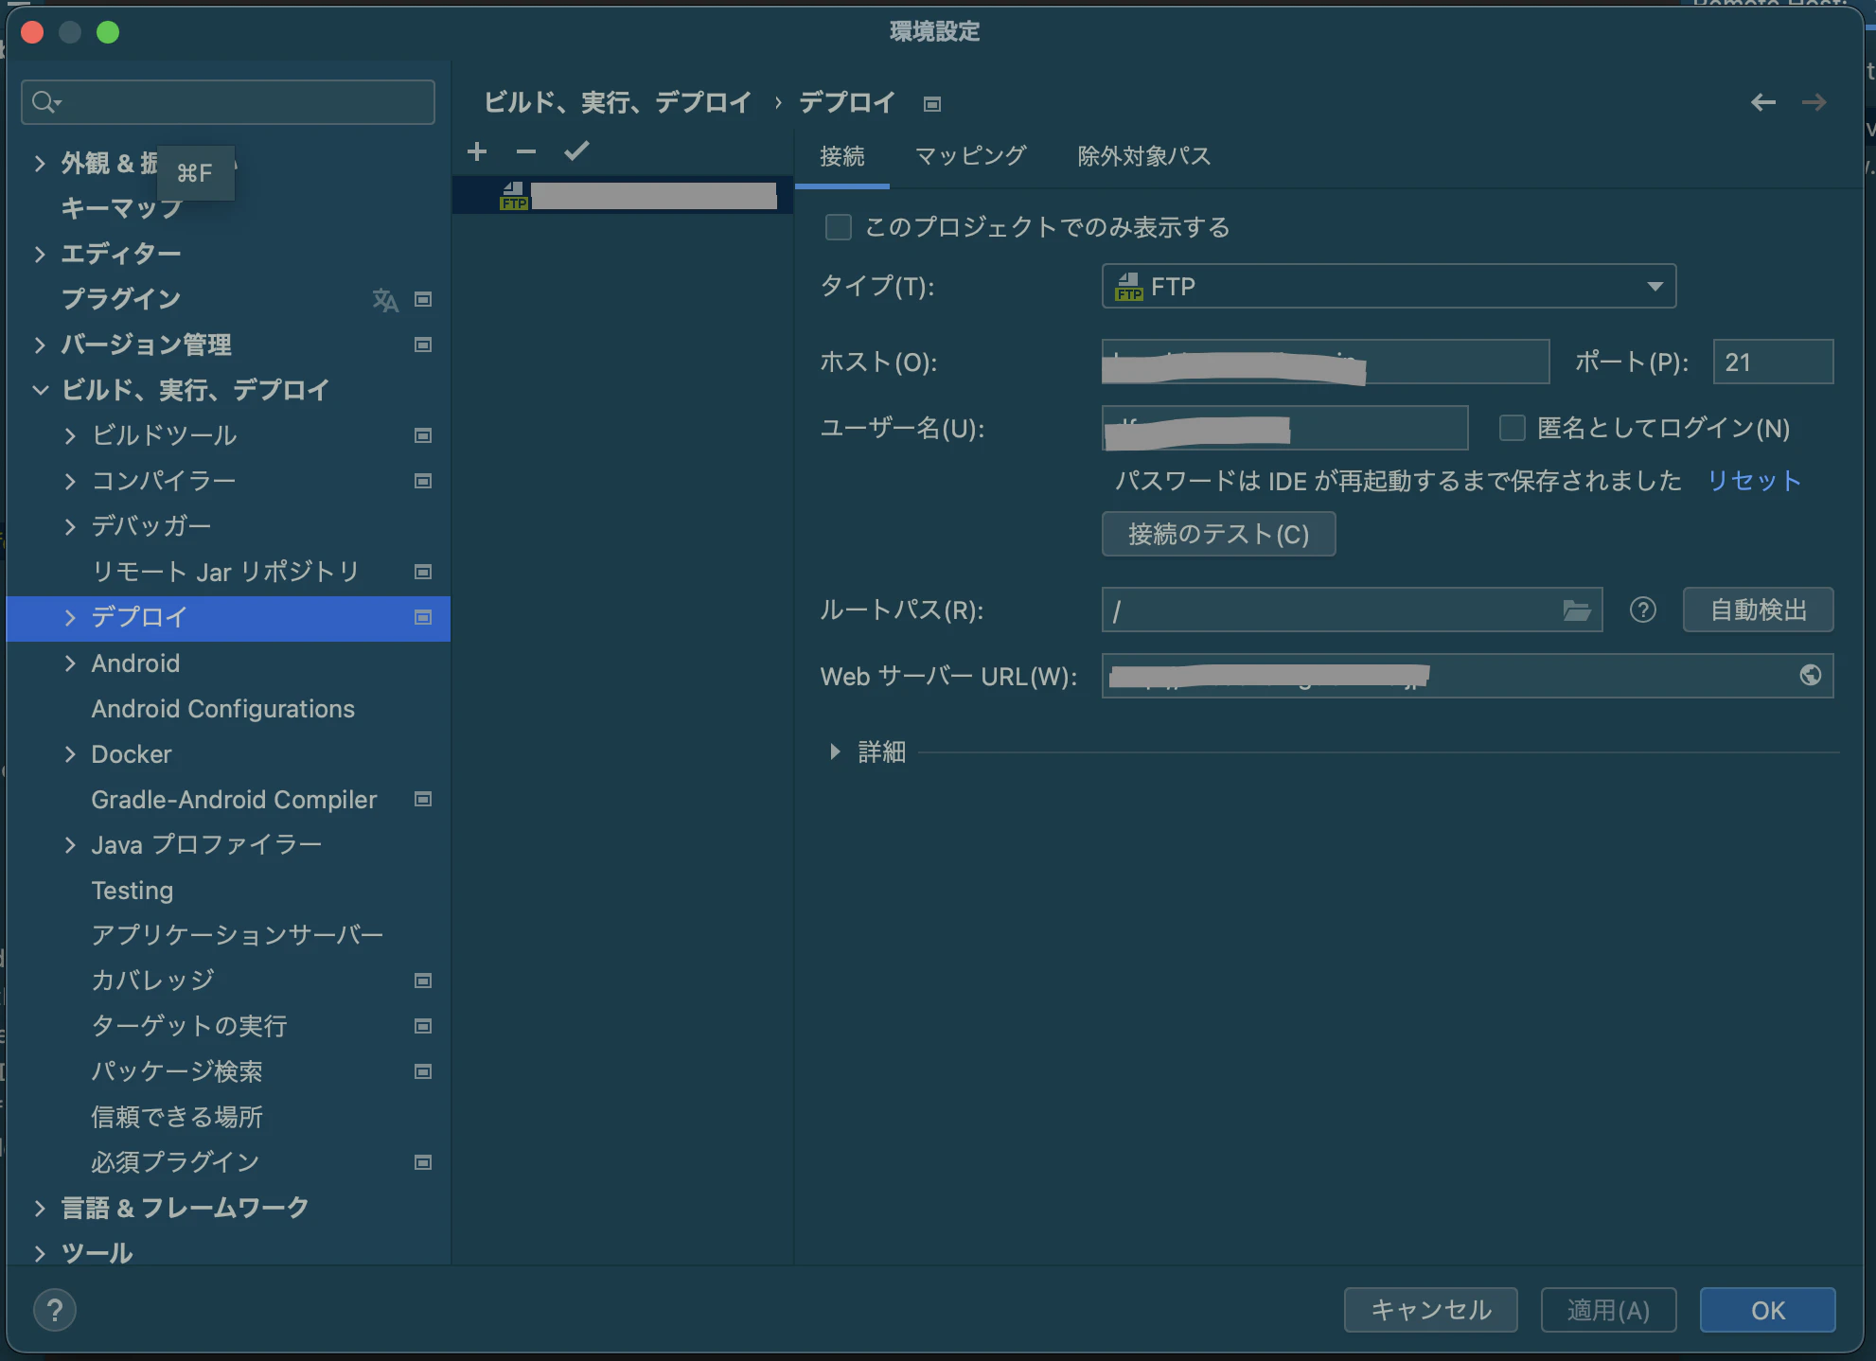The height and width of the screenshot is (1361, 1876).
Task: Click project-level icon beside カバレッジ
Action: click(x=423, y=981)
